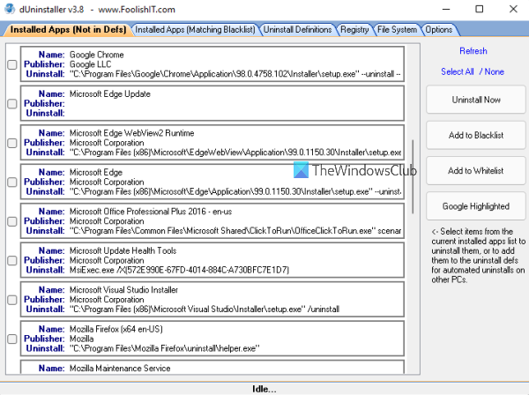Tick the Microsoft Edge Update checkbox
Viewport: 529px width, 395px height.
point(12,103)
